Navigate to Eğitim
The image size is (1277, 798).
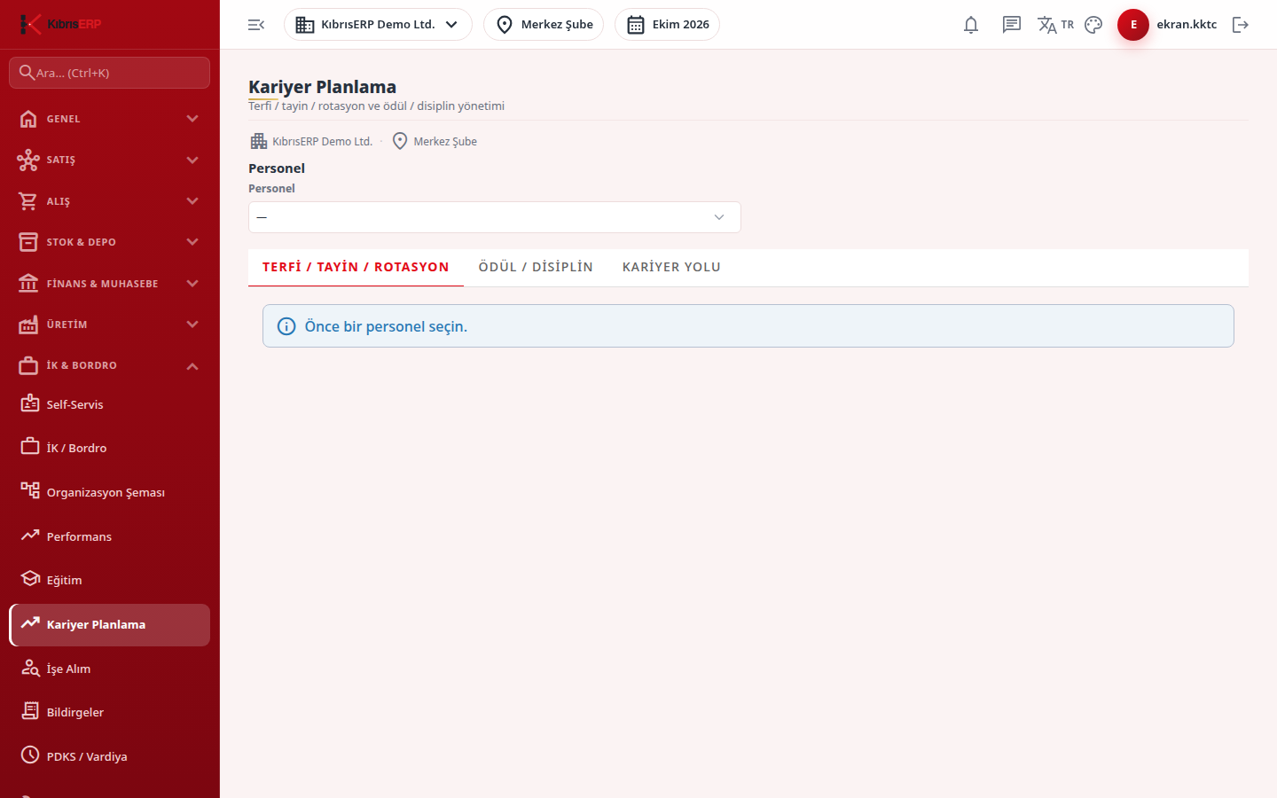pyautogui.click(x=109, y=580)
